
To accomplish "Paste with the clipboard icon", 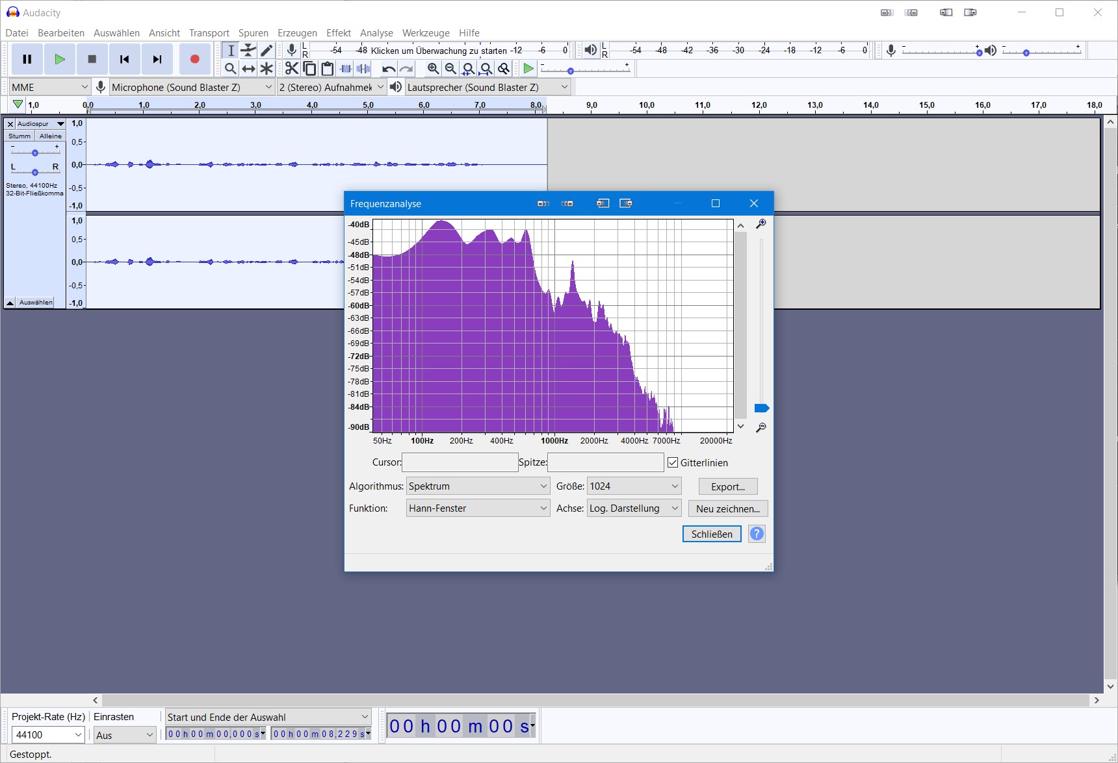I will [328, 68].
